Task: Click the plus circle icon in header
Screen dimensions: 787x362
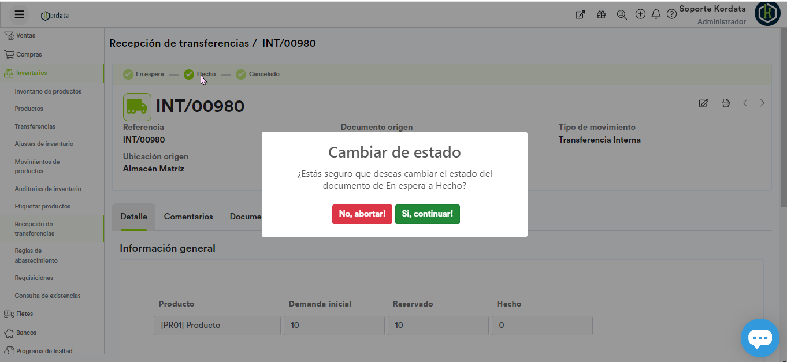Action: coord(640,14)
